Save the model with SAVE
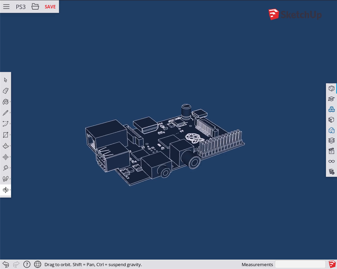The width and height of the screenshot is (337, 269). [x=50, y=7]
